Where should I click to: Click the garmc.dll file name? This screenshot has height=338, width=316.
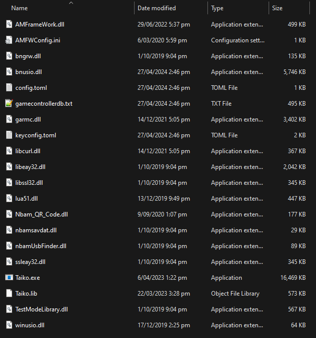click(x=28, y=119)
